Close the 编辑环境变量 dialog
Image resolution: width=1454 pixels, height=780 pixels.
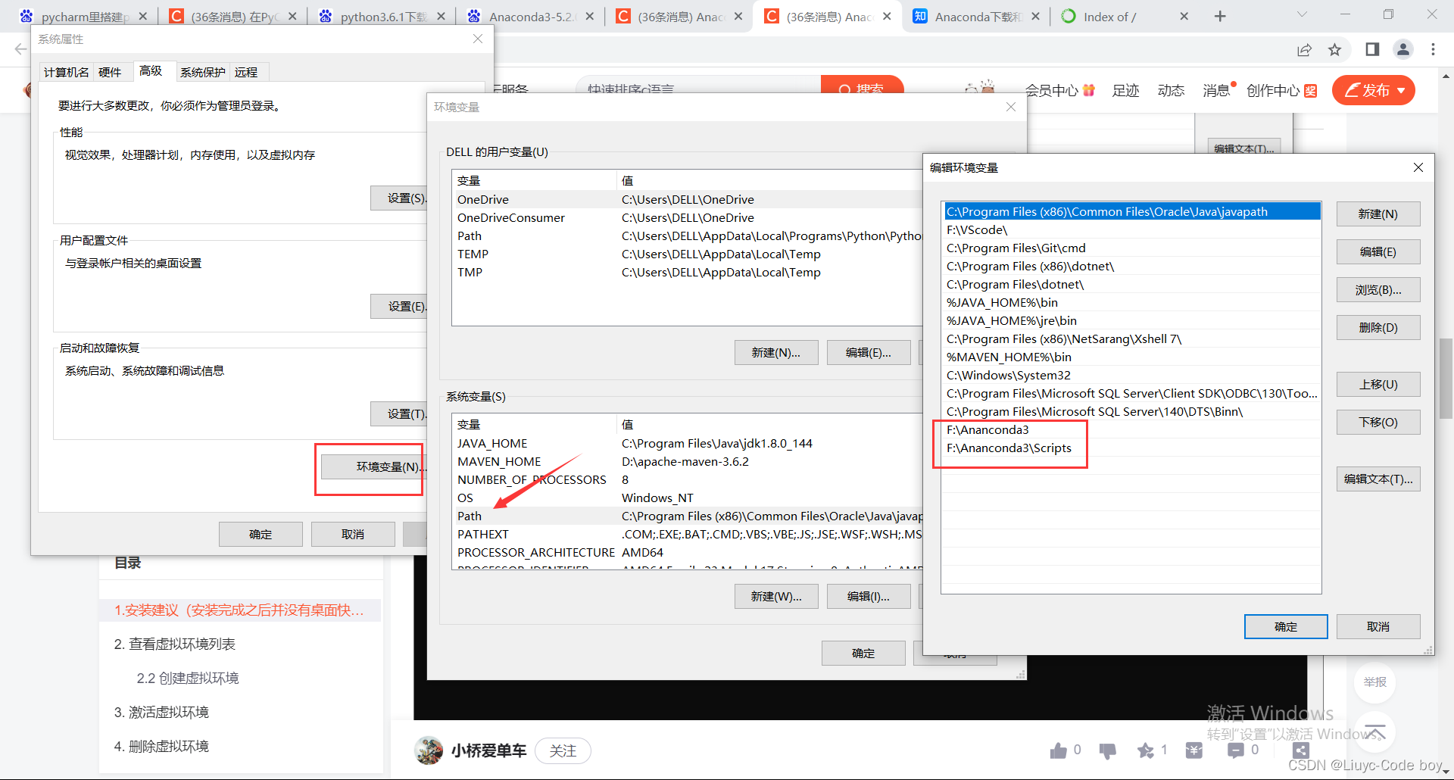(x=1418, y=167)
